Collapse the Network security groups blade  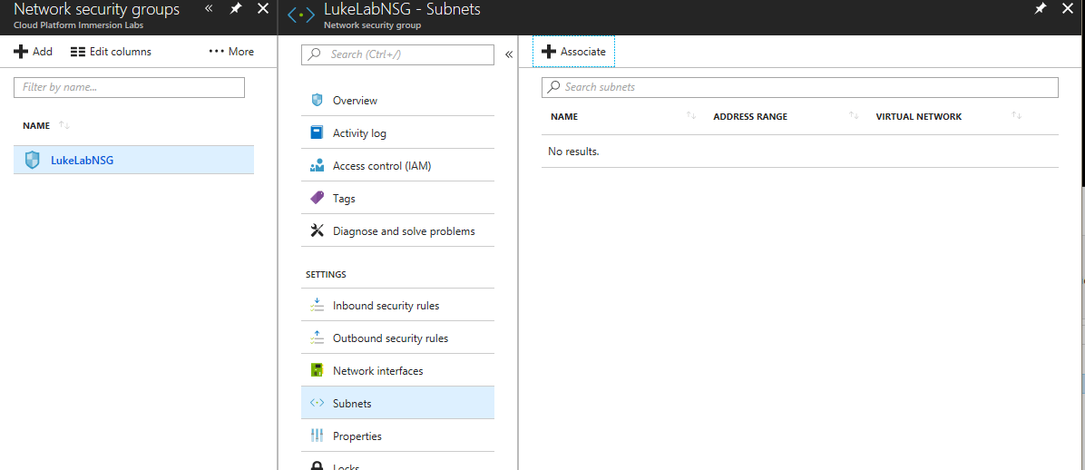pos(209,8)
